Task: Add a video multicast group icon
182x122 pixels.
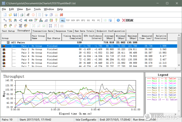Action: pyautogui.click(x=25, y=20)
